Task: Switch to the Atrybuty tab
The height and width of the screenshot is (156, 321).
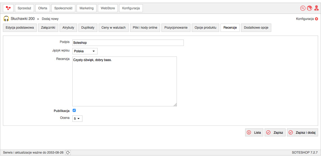Action: pyautogui.click(x=68, y=28)
